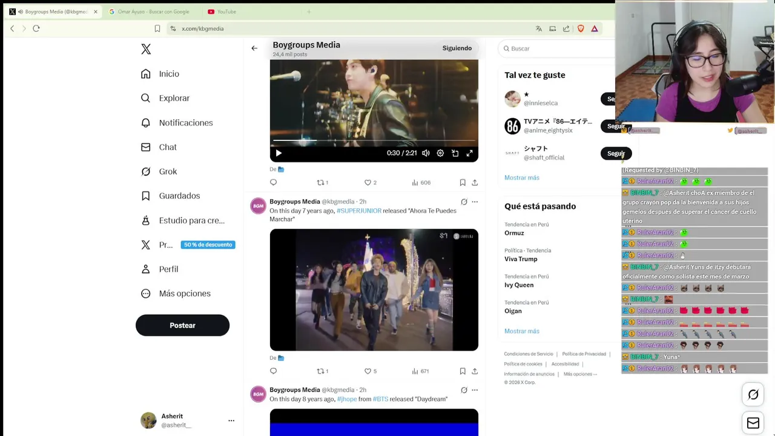The height and width of the screenshot is (436, 775).
Task: Bookmark the SUPERJUNIOR post
Action: point(463,371)
